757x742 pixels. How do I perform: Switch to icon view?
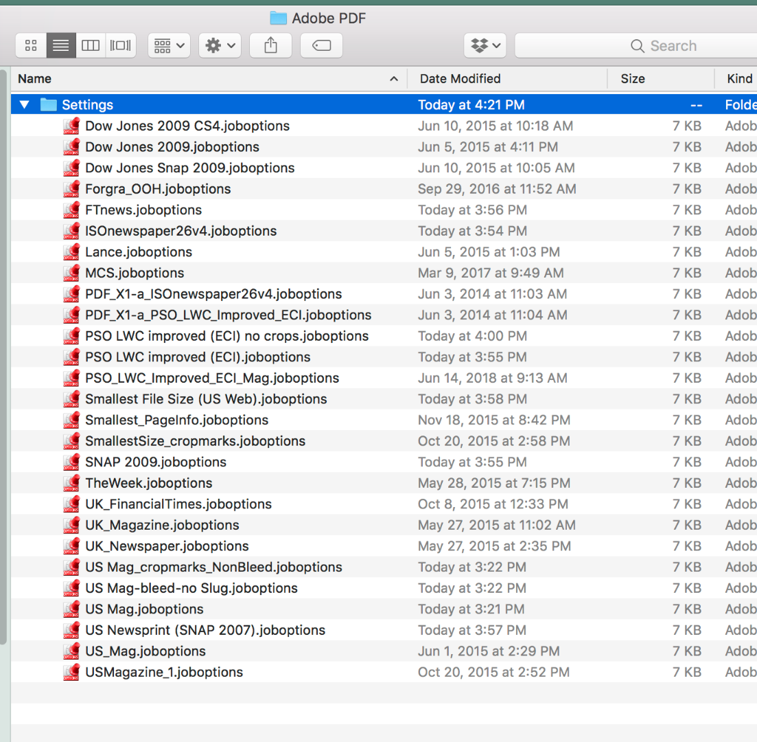click(x=30, y=45)
